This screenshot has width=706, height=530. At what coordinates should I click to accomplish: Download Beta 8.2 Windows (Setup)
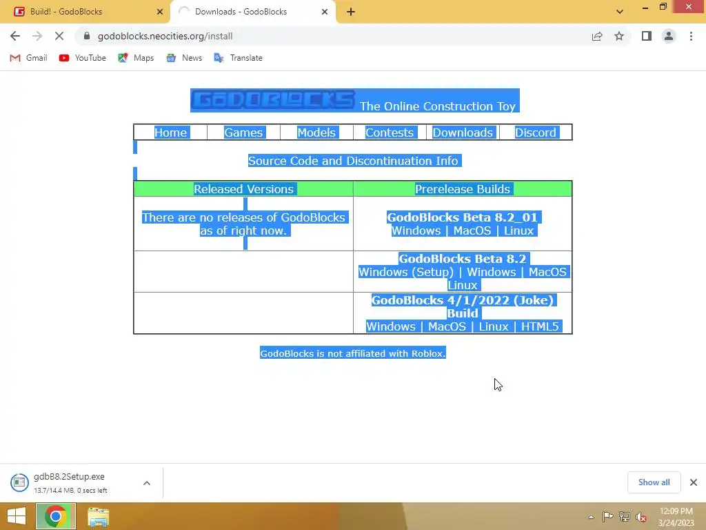[x=405, y=272]
